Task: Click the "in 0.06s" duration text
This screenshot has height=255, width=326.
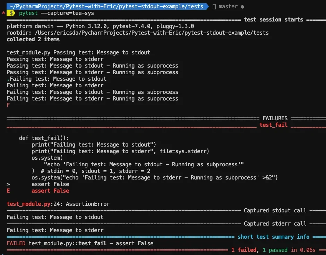Action: click(x=303, y=250)
